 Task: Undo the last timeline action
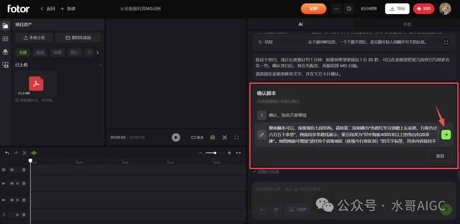[7, 153]
